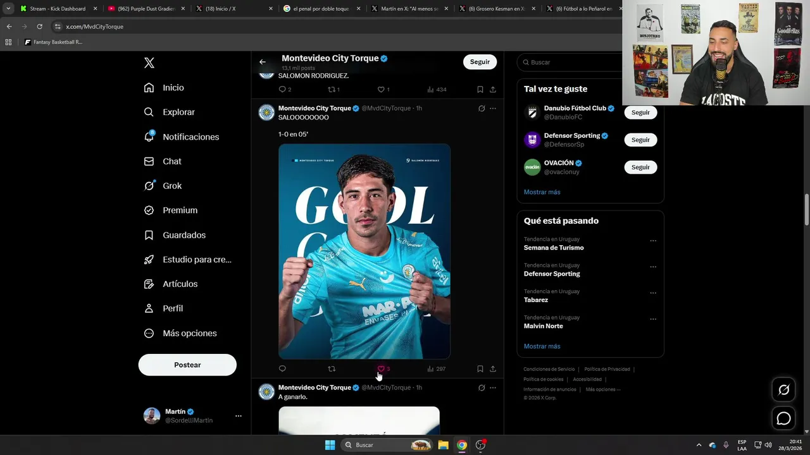Bookmark the post with 434 views
The height and width of the screenshot is (455, 810).
(x=480, y=89)
